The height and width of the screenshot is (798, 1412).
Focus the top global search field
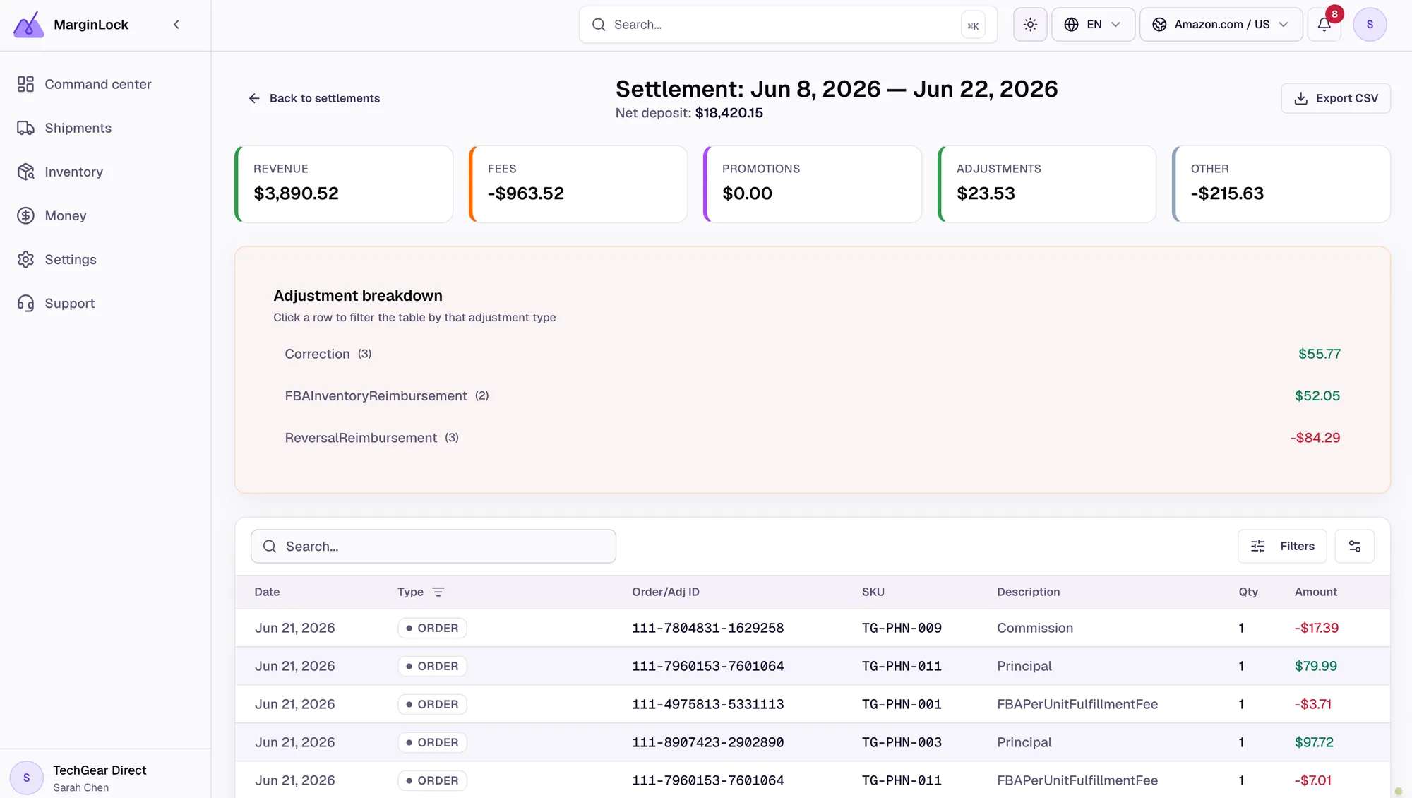pyautogui.click(x=788, y=25)
